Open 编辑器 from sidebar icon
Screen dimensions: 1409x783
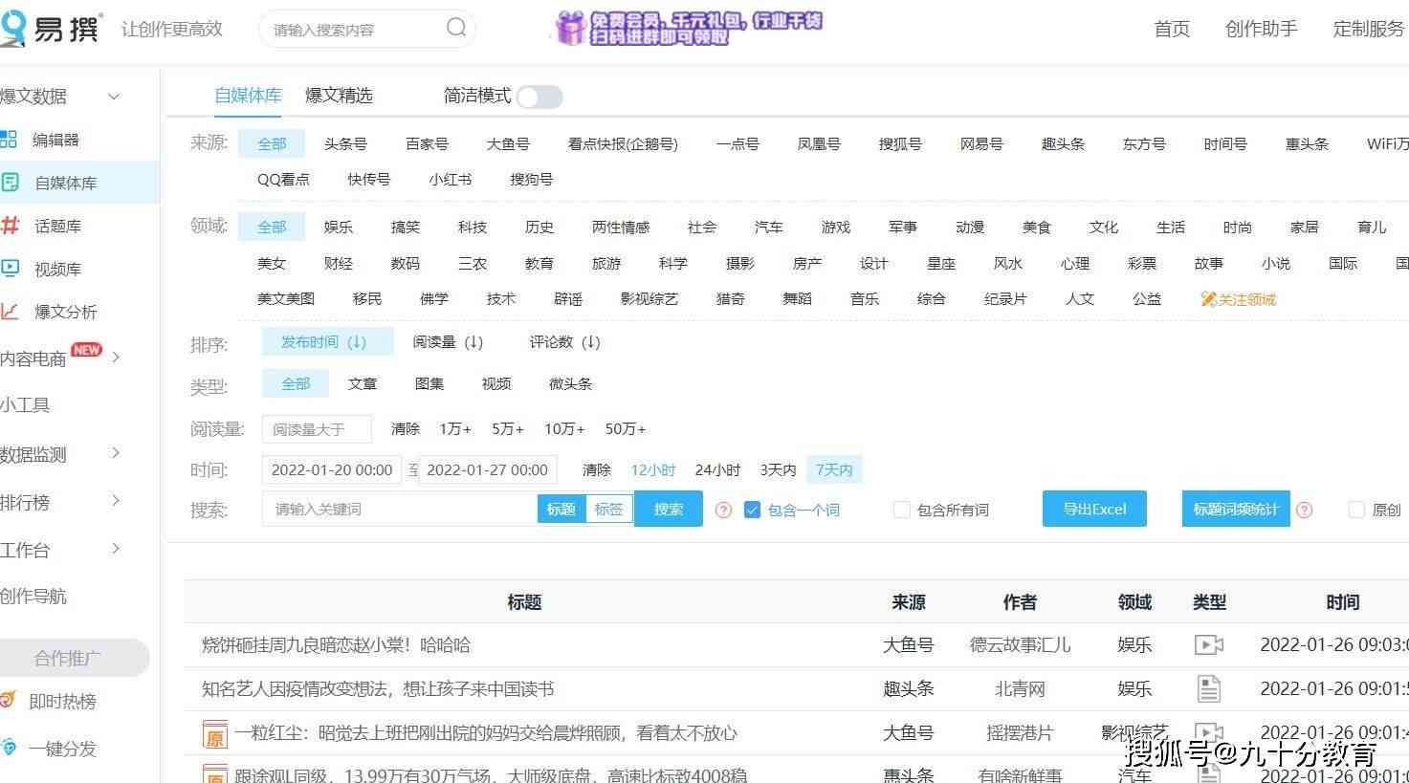coord(9,140)
